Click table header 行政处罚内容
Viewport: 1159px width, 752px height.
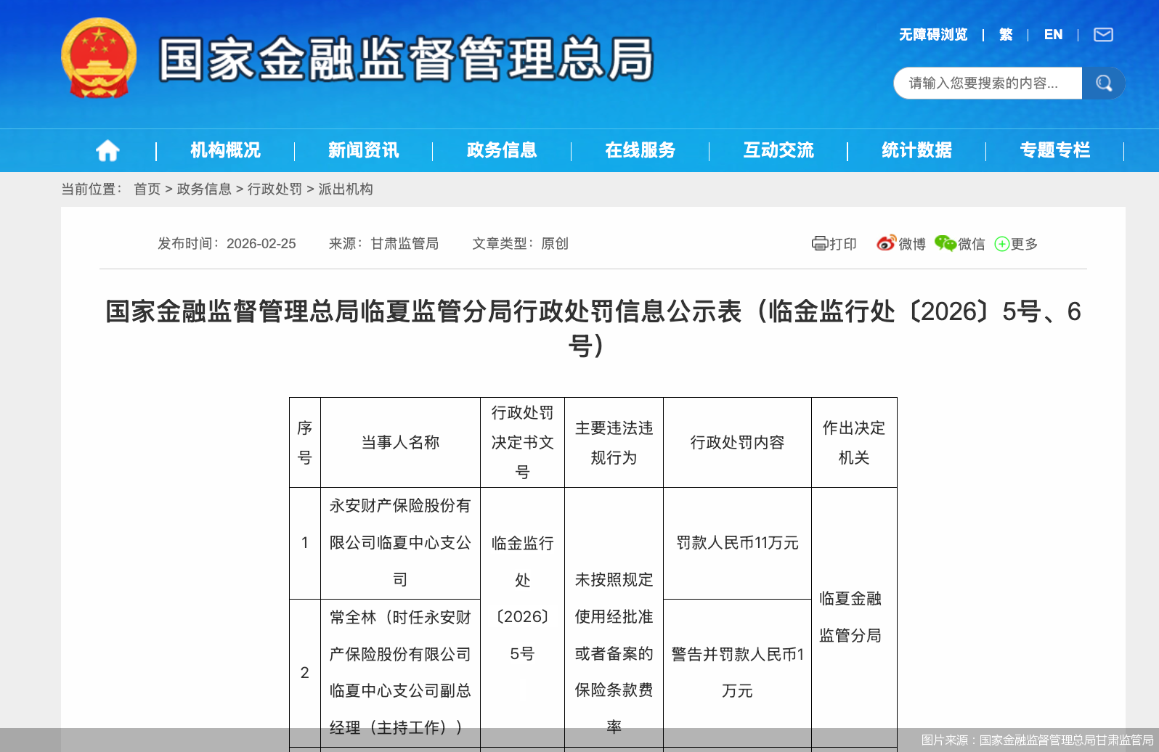(x=737, y=443)
